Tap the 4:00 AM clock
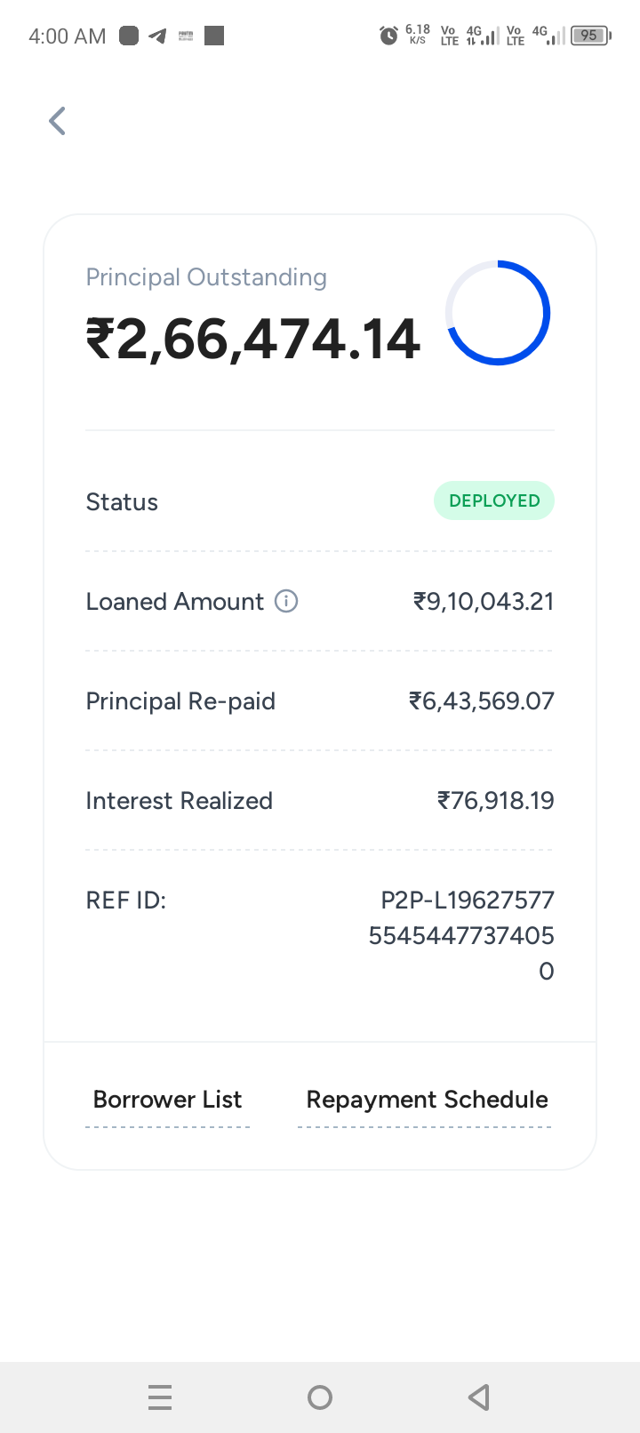 67,36
